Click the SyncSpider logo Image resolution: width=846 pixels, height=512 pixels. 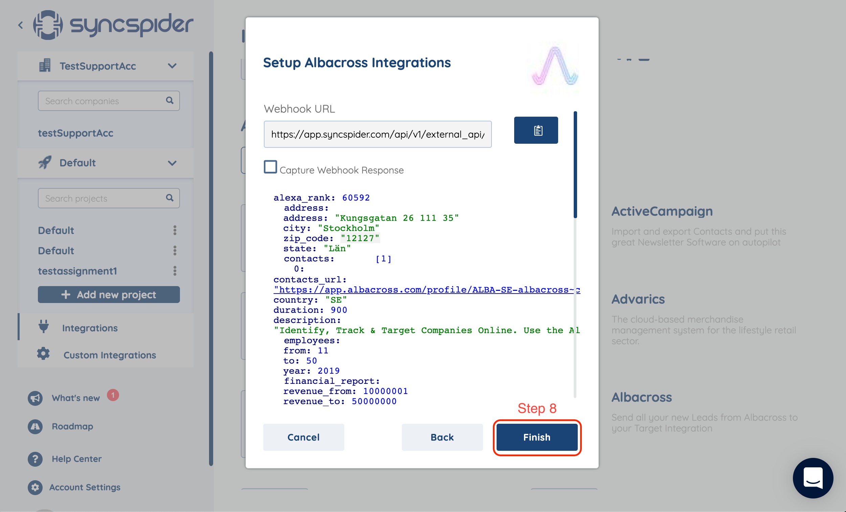(113, 25)
